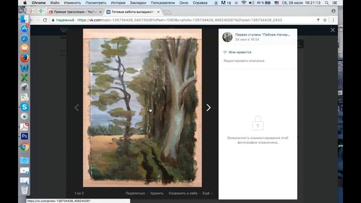Open the Закладки menu
The image size is (361, 203).
point(138,3)
